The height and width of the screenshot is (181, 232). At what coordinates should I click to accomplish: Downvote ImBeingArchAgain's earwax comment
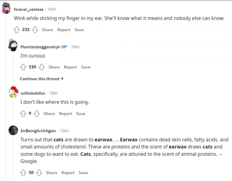click(x=39, y=173)
